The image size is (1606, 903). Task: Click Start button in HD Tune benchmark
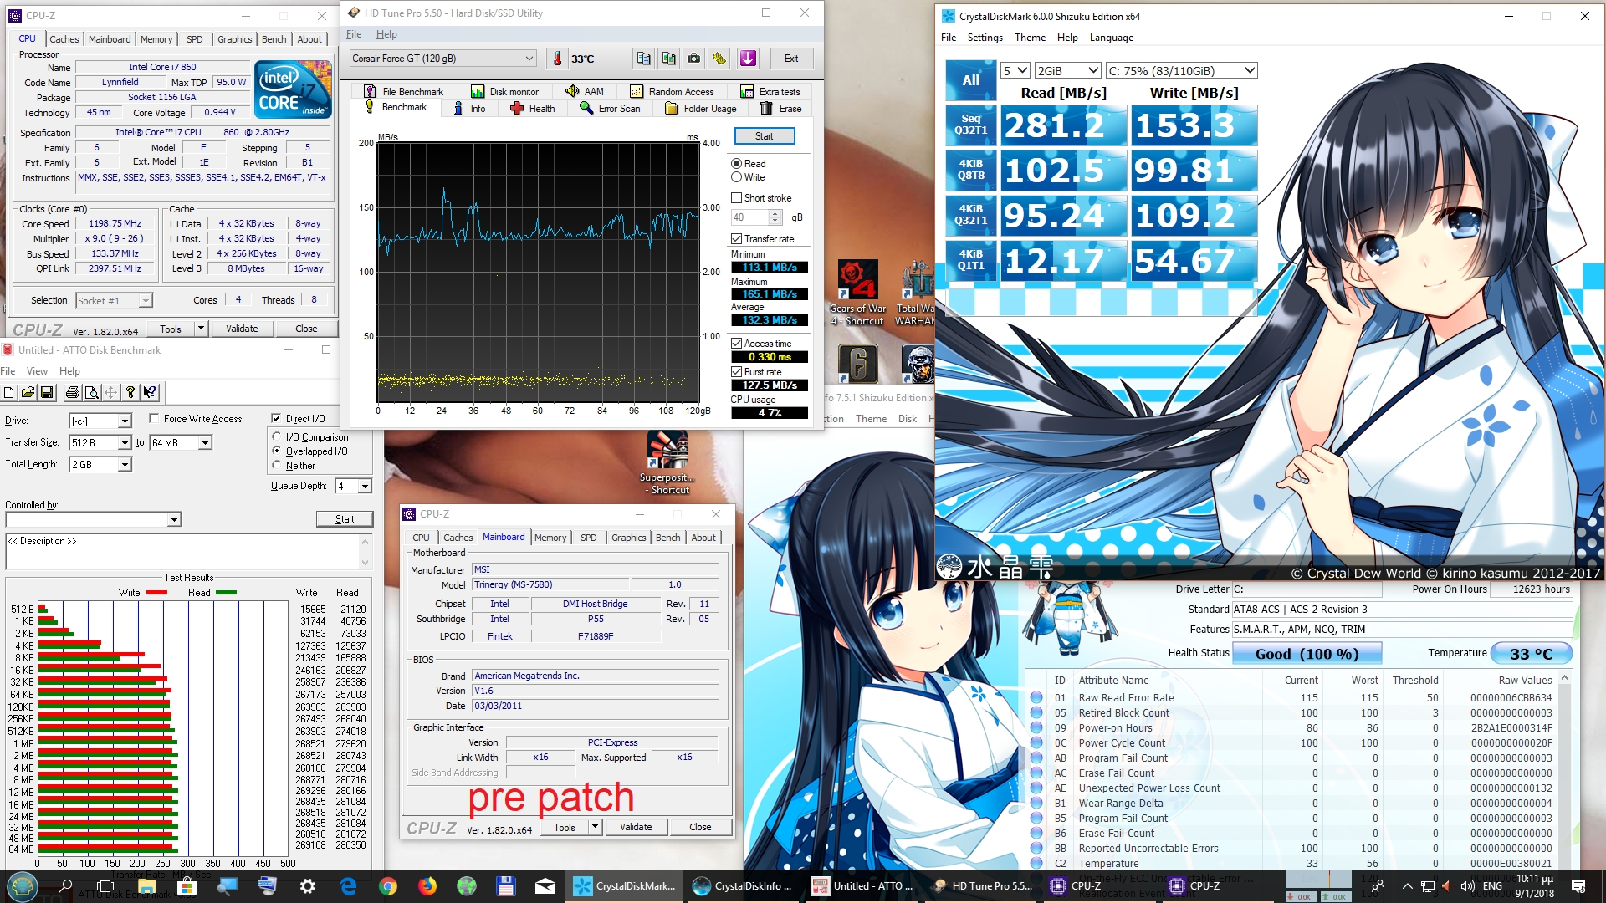pos(764,136)
